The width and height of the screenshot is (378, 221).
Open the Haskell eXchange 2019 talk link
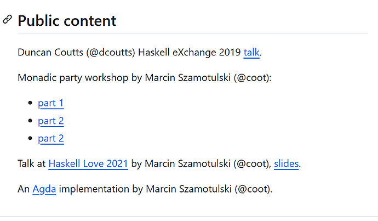coord(251,53)
